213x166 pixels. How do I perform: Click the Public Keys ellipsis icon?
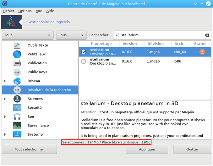[x=17, y=72]
